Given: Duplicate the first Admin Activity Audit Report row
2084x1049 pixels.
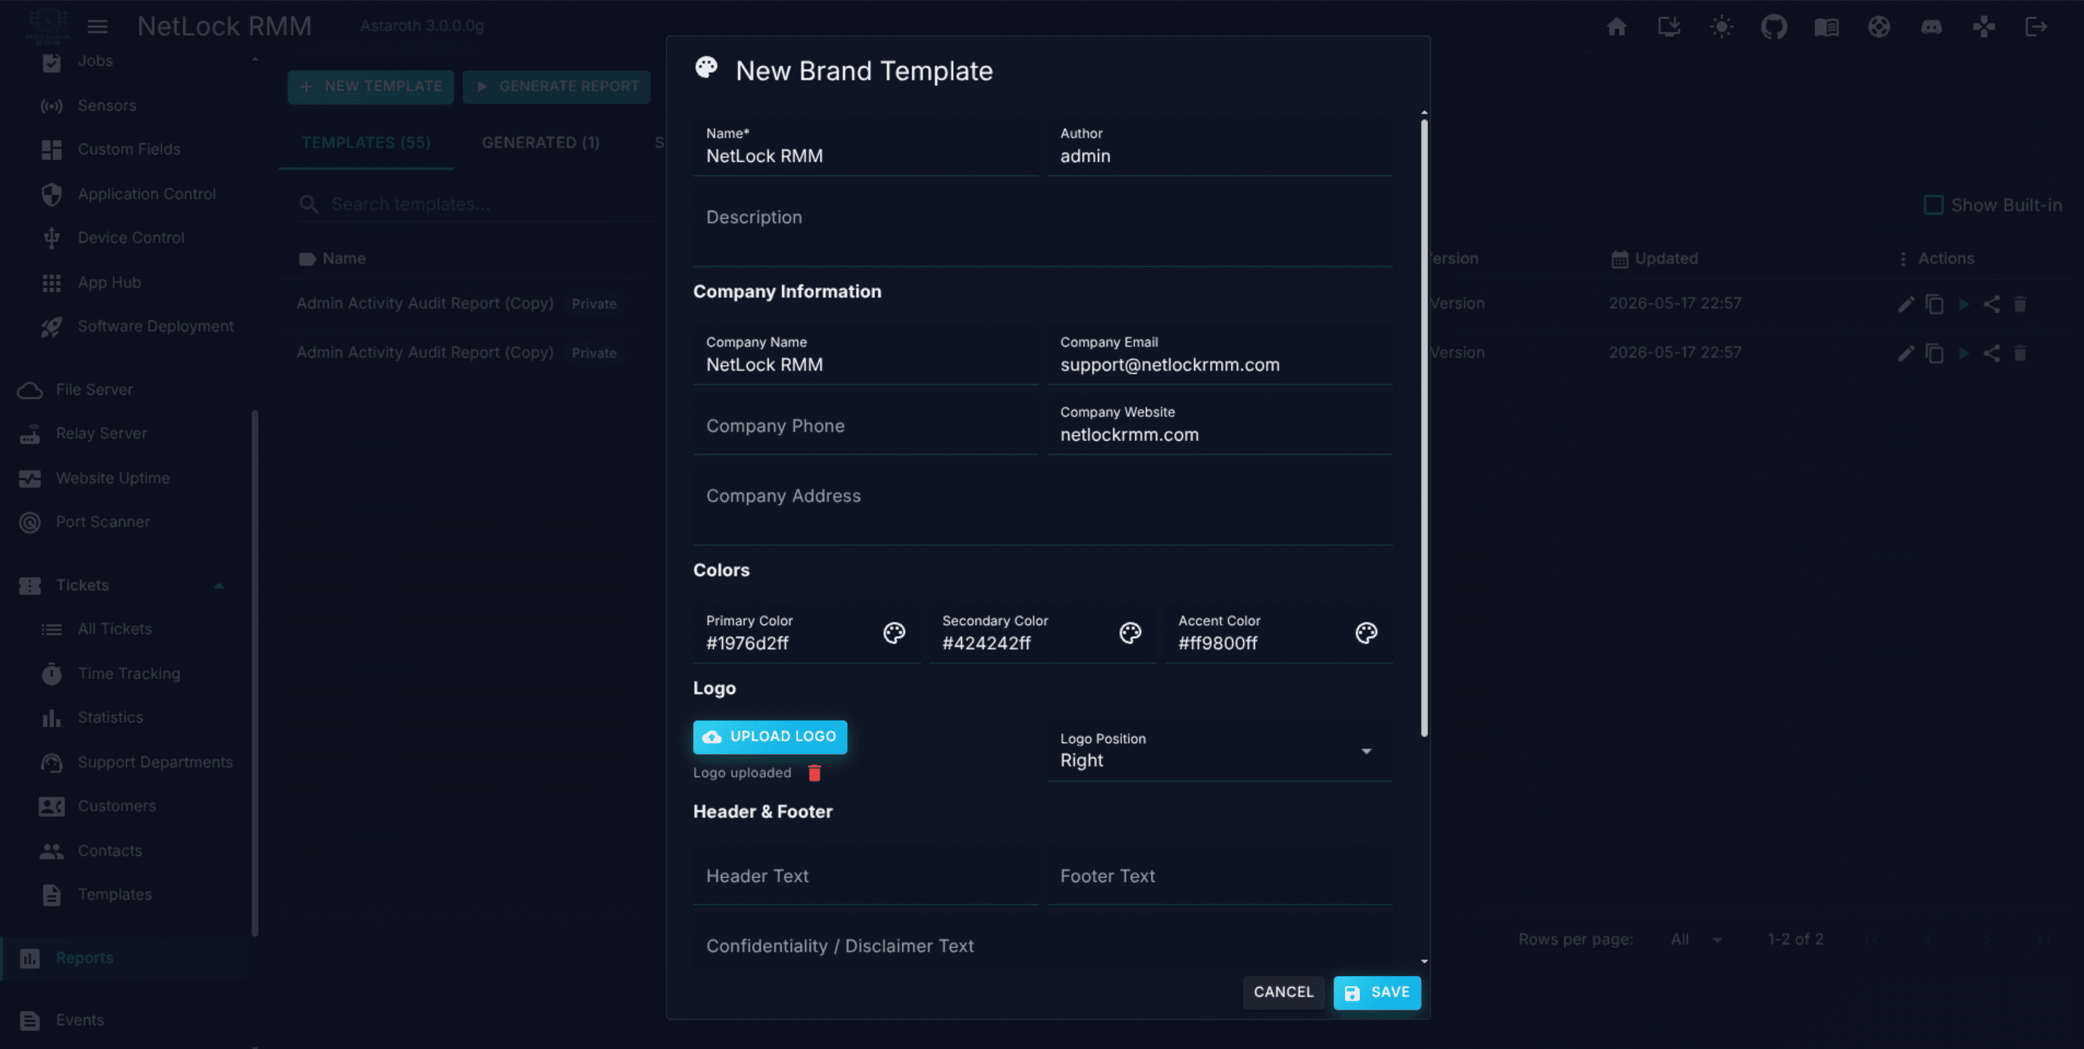Looking at the screenshot, I should [1935, 304].
